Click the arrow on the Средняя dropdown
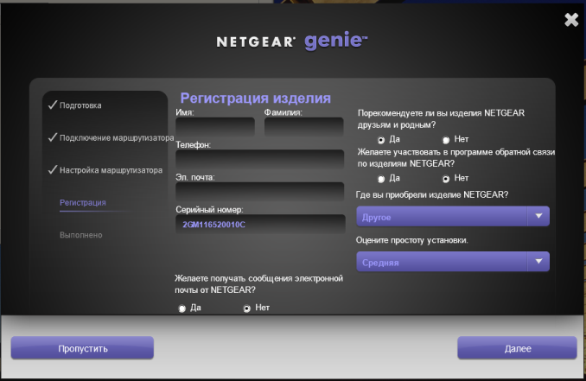The width and height of the screenshot is (586, 381). pyautogui.click(x=538, y=262)
